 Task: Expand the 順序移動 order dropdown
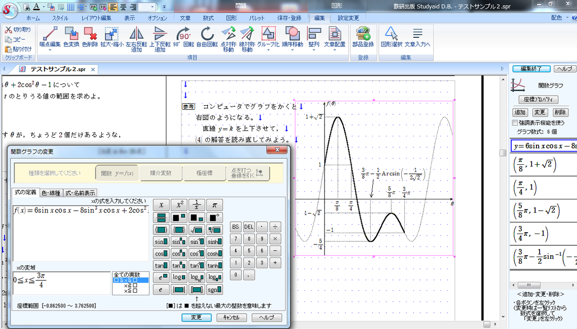click(x=293, y=50)
